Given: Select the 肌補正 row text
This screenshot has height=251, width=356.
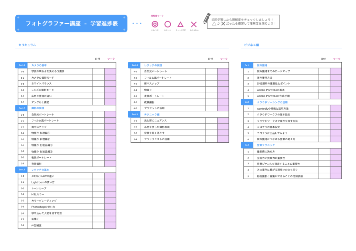Looking at the screenshot, I should 35,219.
